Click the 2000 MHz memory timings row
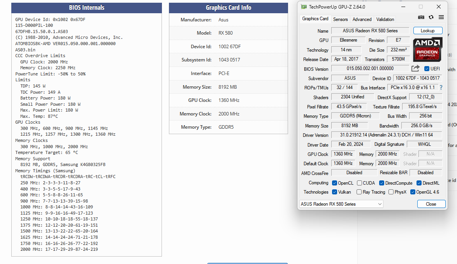 pyautogui.click(x=59, y=250)
